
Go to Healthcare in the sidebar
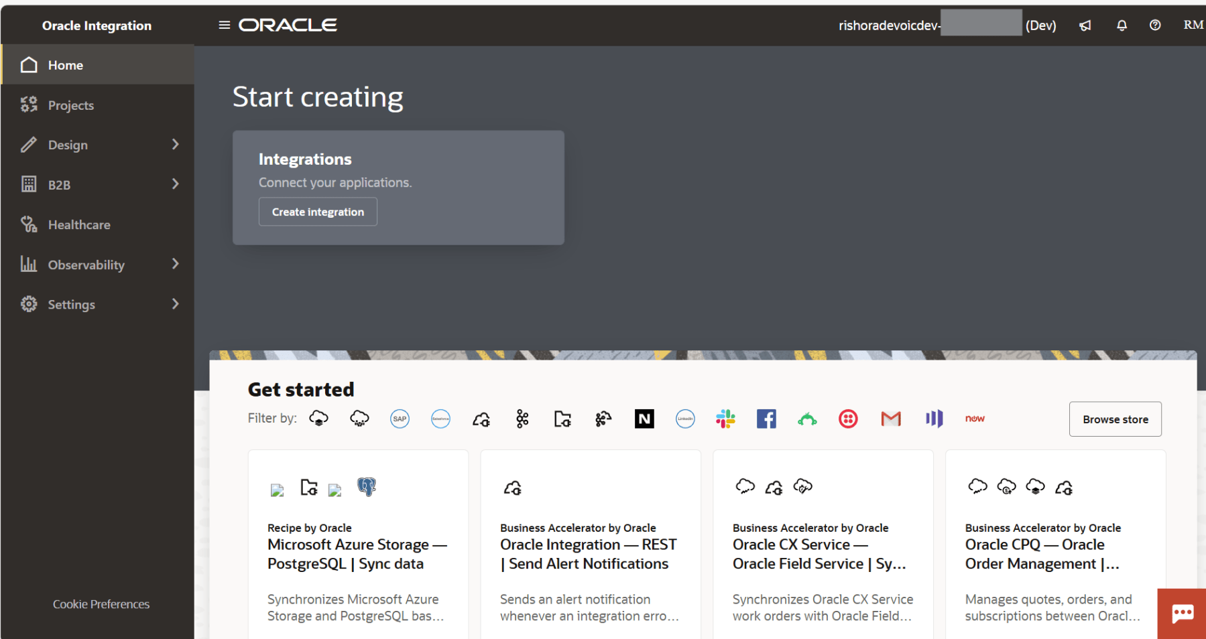coord(78,225)
